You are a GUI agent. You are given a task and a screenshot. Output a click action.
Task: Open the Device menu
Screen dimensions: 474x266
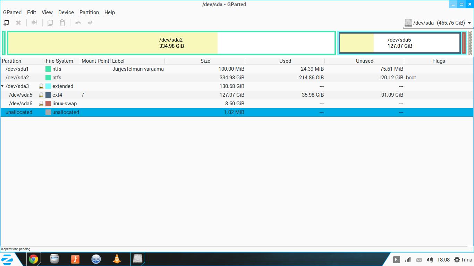pyautogui.click(x=66, y=12)
